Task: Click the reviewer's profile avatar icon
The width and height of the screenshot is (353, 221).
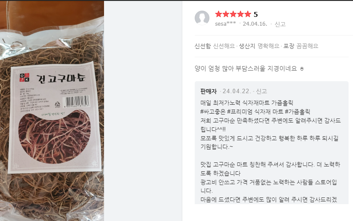Action: 202,18
